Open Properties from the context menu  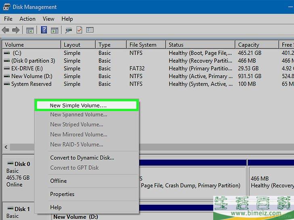(62, 194)
